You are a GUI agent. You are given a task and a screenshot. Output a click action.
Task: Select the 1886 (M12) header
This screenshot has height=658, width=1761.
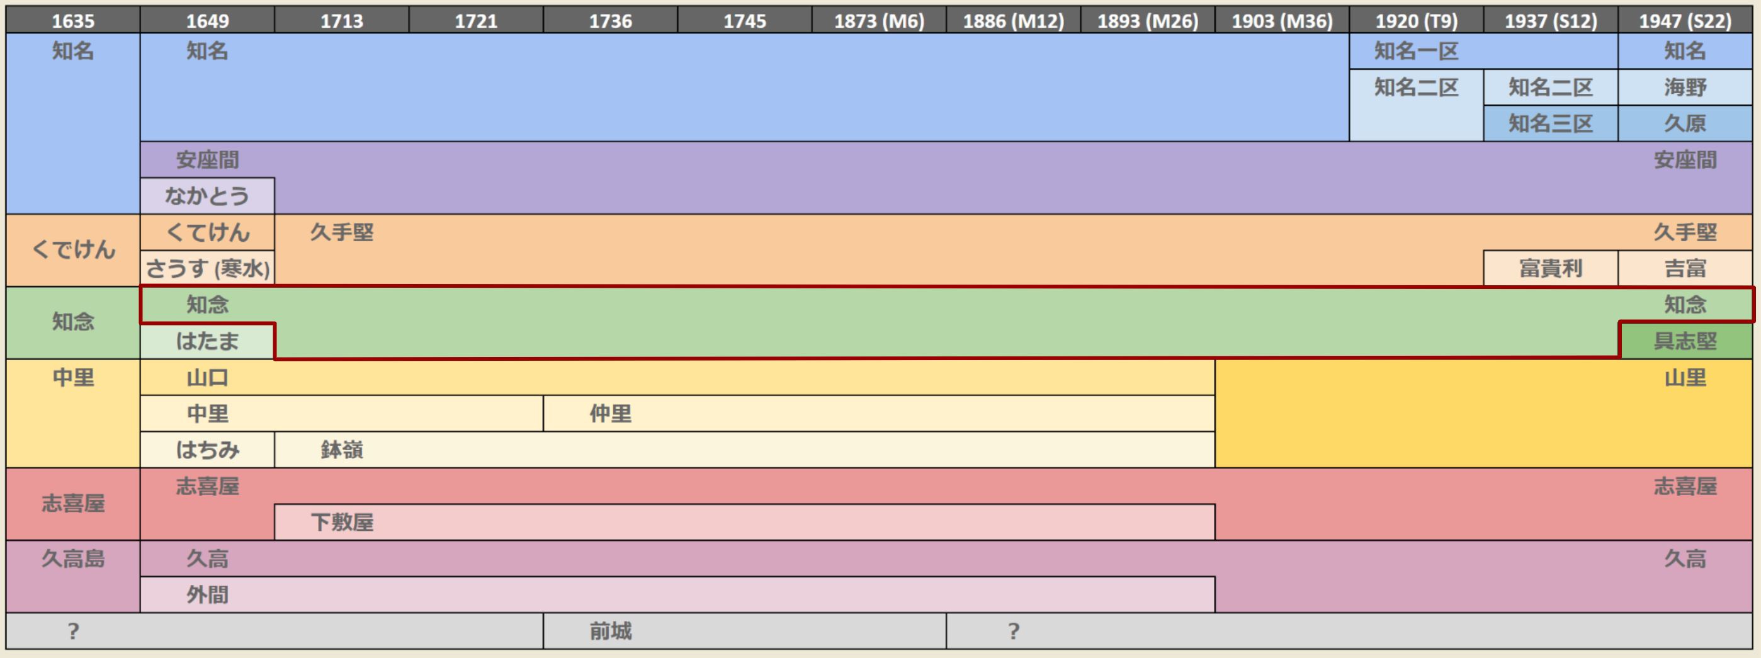(x=1013, y=21)
